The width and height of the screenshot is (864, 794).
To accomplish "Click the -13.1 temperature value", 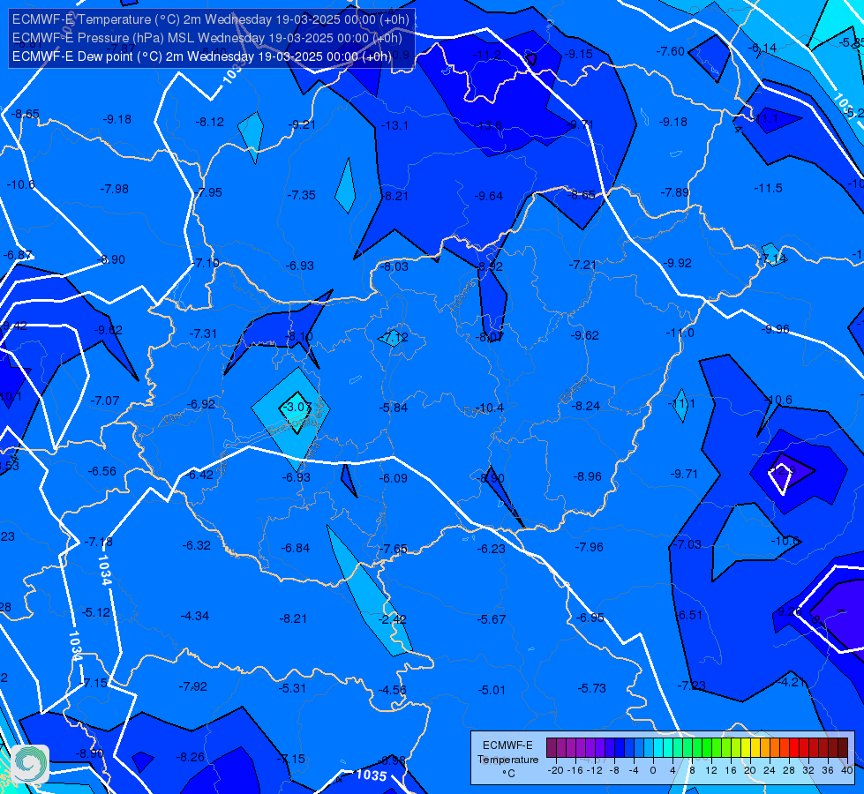I will (x=394, y=125).
